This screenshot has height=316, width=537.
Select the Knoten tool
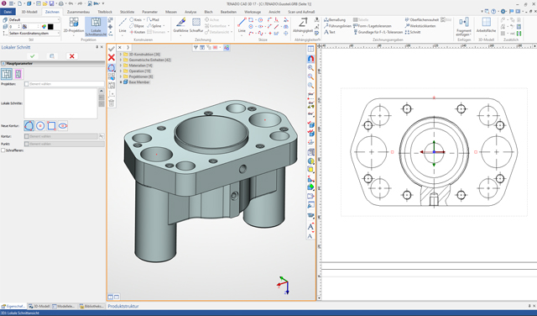138,32
